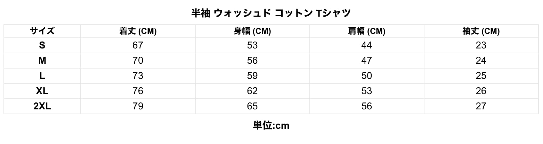543x144 pixels.
Task: Click the サイズ column header
Action: 42,31
